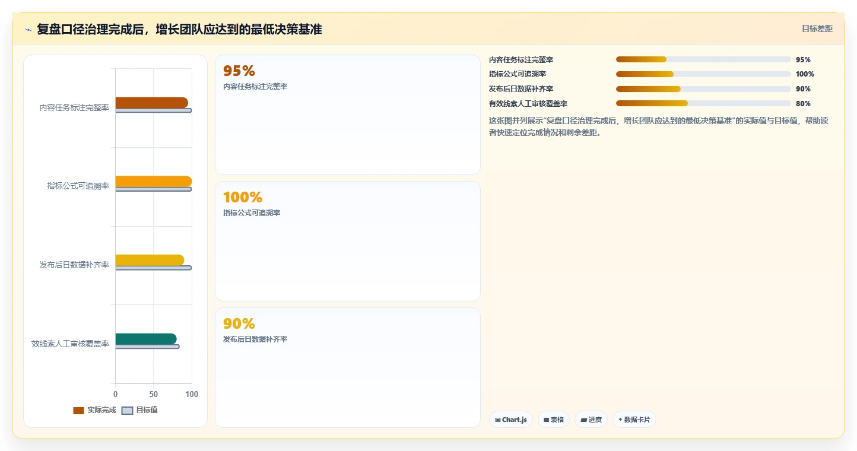Click the orange 实际完成 bar for 指标公式可追溯率
857x451 pixels.
tap(153, 182)
